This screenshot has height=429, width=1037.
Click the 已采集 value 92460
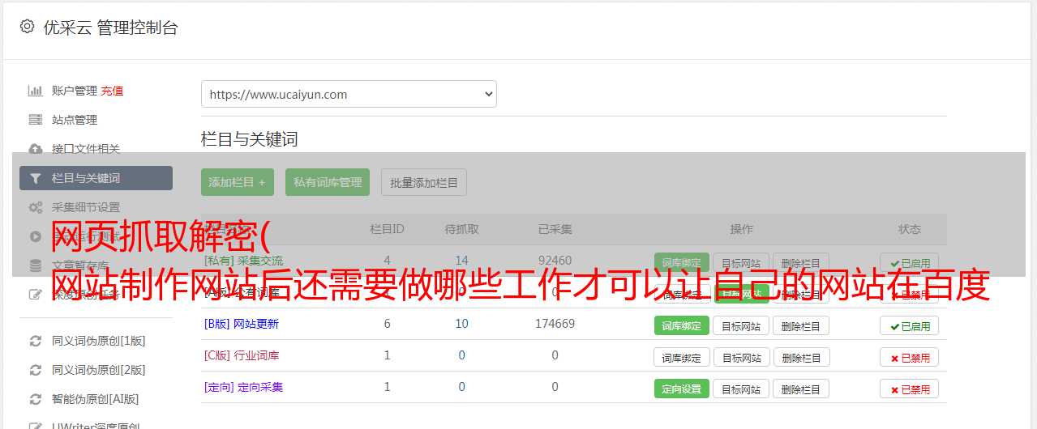[555, 261]
